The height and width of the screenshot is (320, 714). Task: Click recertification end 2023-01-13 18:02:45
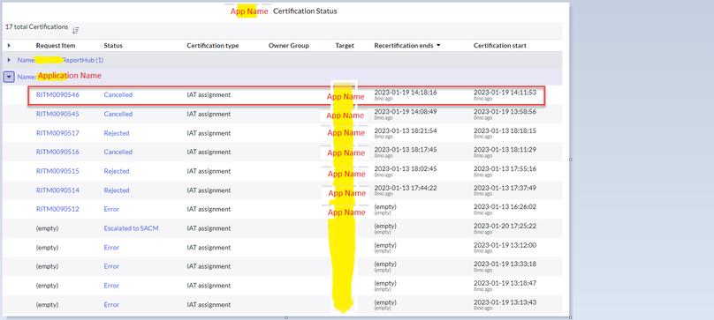click(x=406, y=168)
